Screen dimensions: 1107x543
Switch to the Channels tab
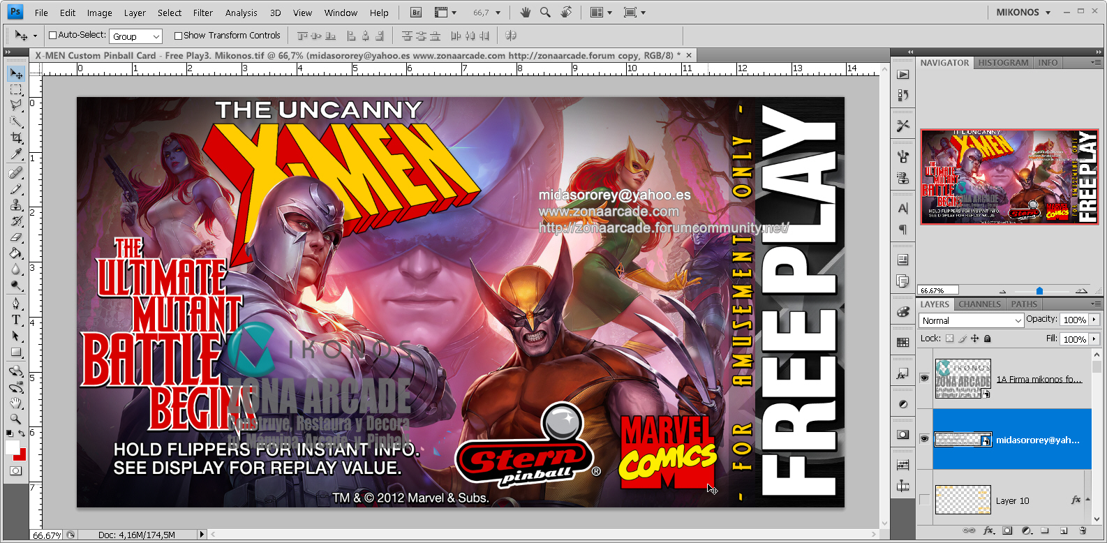[979, 304]
